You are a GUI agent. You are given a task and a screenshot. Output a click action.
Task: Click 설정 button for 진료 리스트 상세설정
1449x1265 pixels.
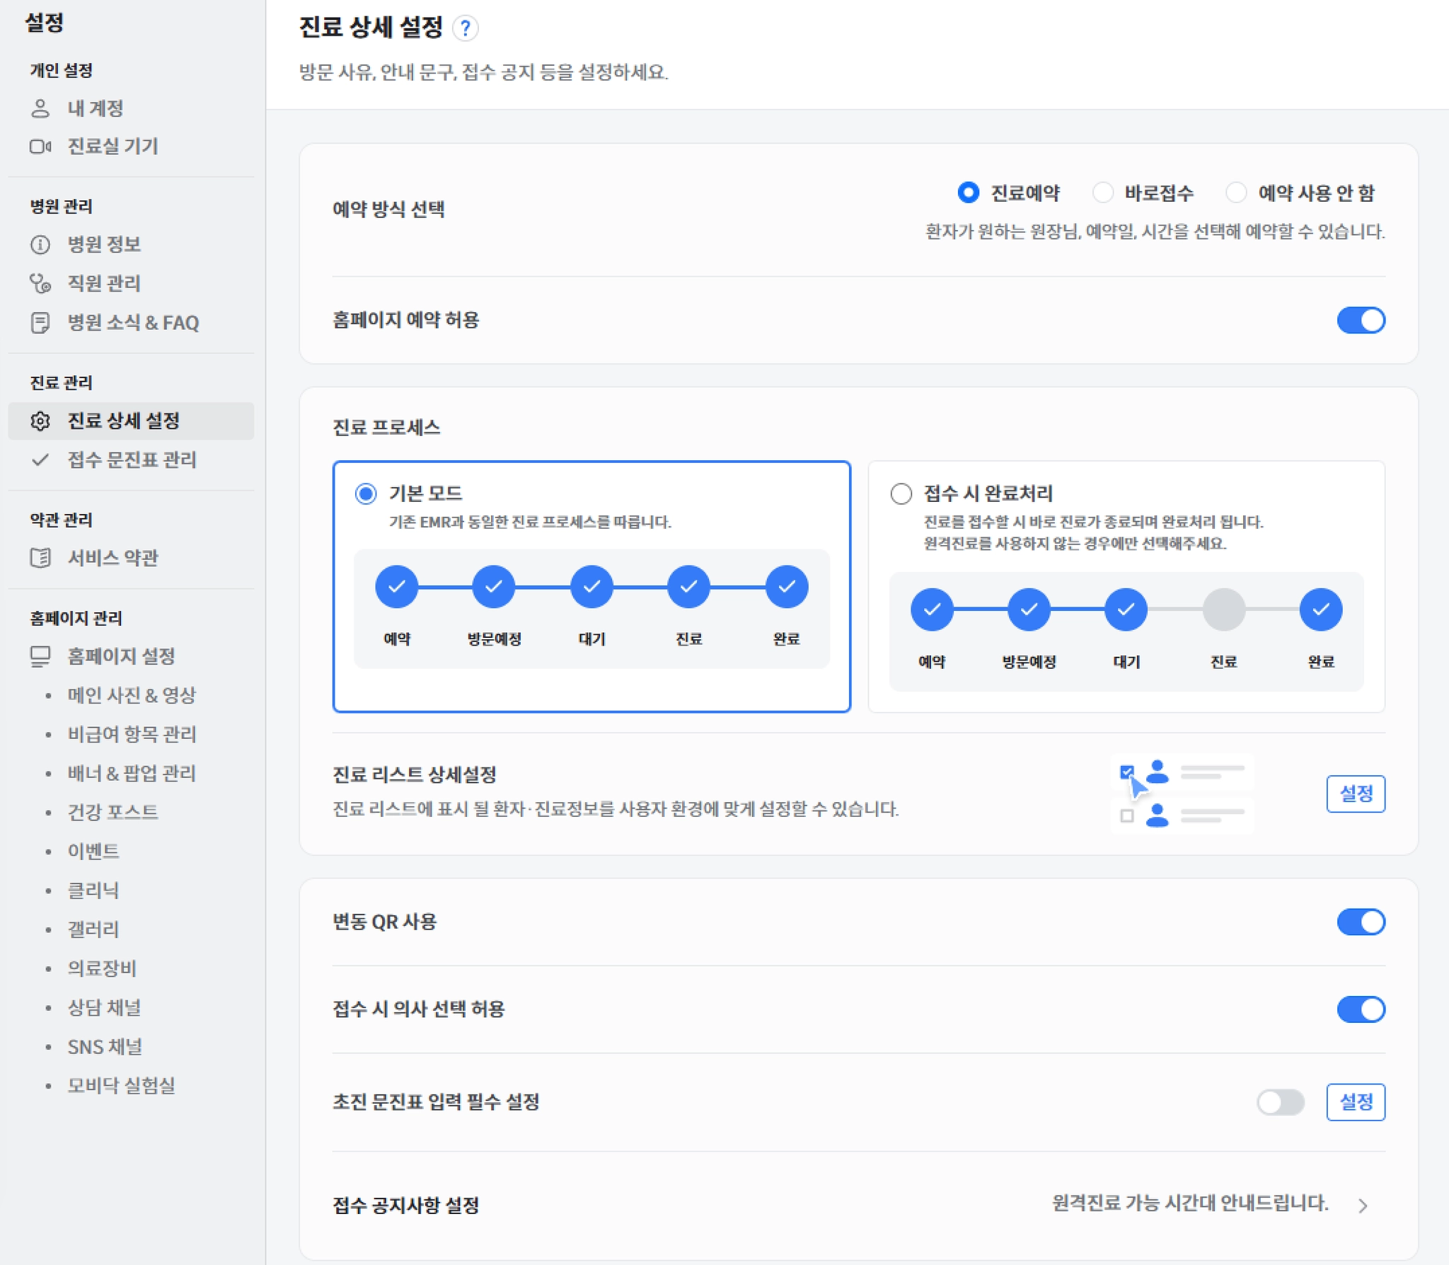click(1355, 794)
